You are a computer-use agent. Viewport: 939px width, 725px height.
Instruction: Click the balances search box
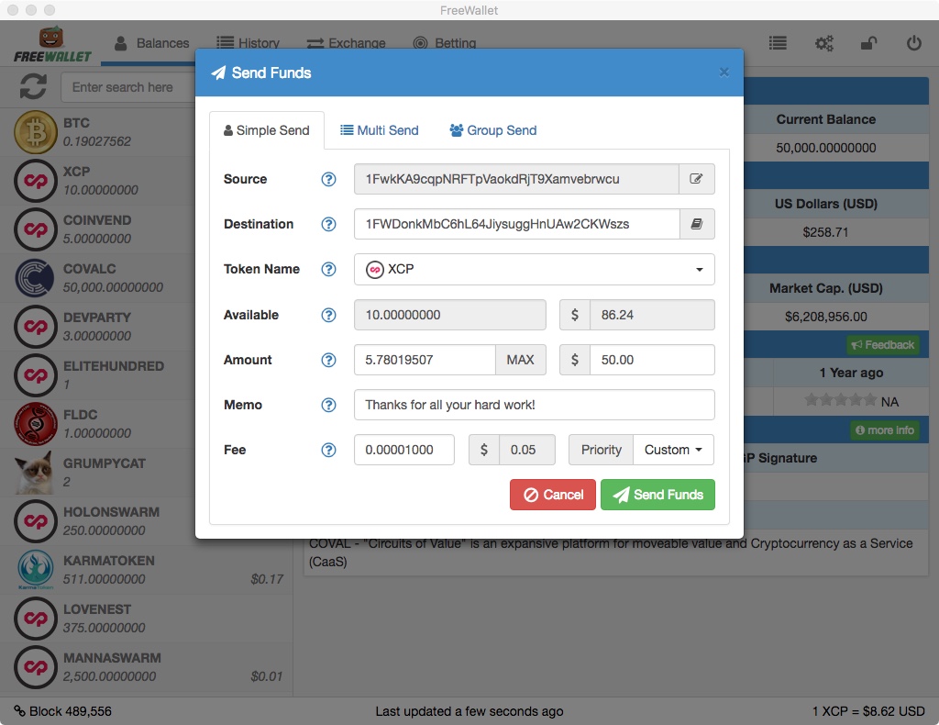pos(128,87)
